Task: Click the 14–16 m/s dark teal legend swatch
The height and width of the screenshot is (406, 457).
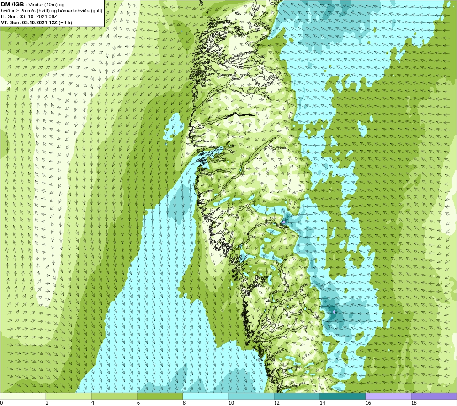Action: pyautogui.click(x=342, y=396)
